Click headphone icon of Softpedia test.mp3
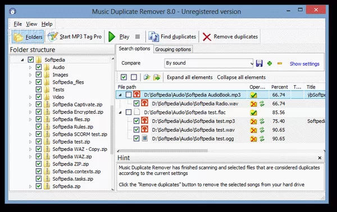337x212 pixels. click(x=144, y=121)
